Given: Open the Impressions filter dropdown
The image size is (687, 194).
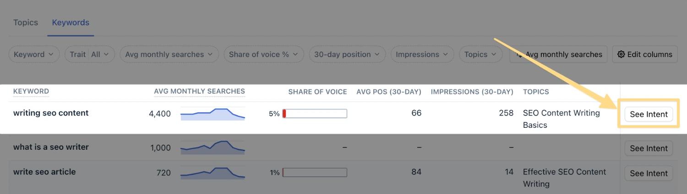Looking at the screenshot, I should [422, 54].
